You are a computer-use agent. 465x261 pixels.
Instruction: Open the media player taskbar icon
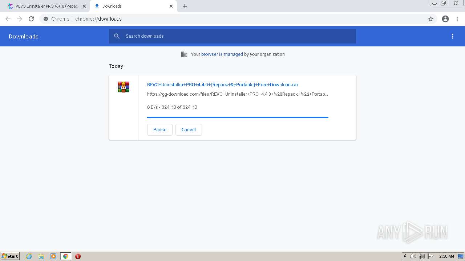tap(53, 256)
